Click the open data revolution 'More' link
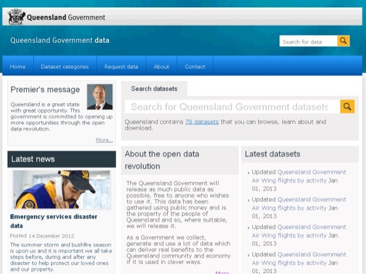This screenshot has width=366, height=274. tap(222, 273)
